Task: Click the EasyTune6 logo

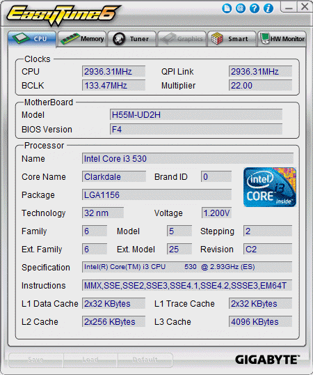Action: tap(63, 15)
